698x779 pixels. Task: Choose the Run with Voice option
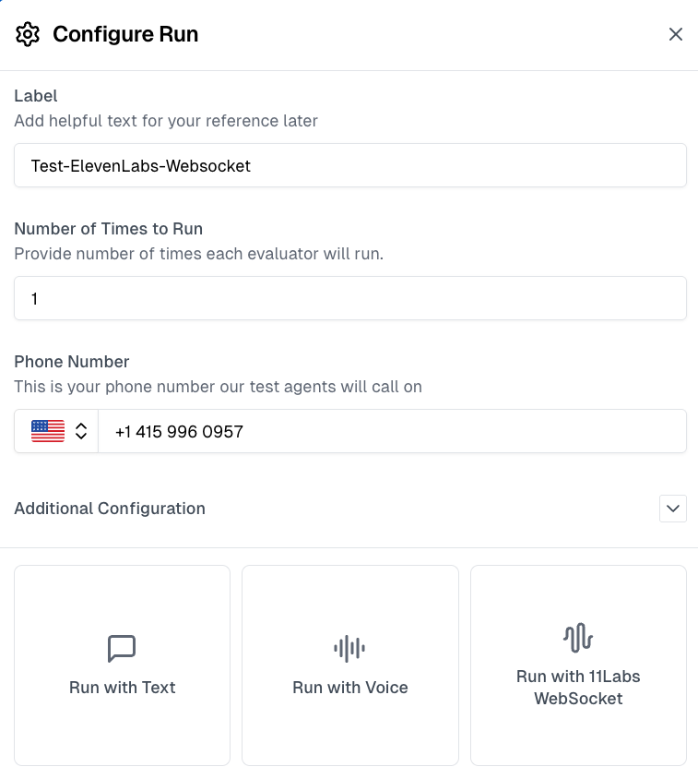tap(349, 665)
